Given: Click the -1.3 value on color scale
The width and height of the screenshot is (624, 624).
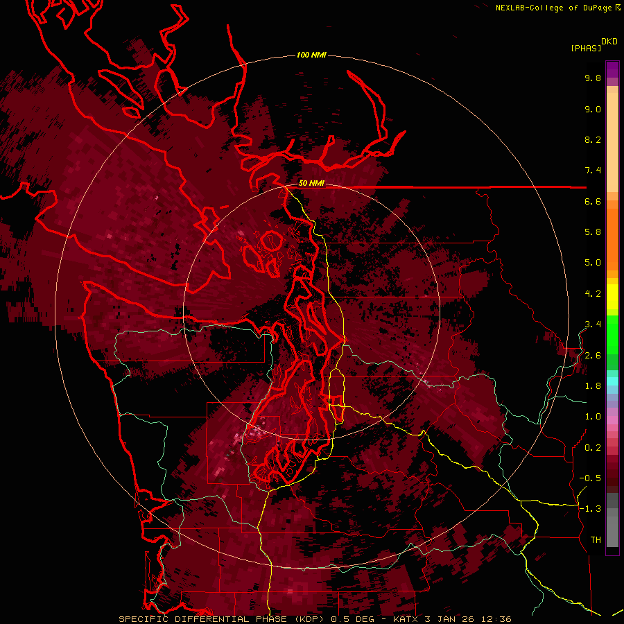Looking at the screenshot, I should 590,509.
